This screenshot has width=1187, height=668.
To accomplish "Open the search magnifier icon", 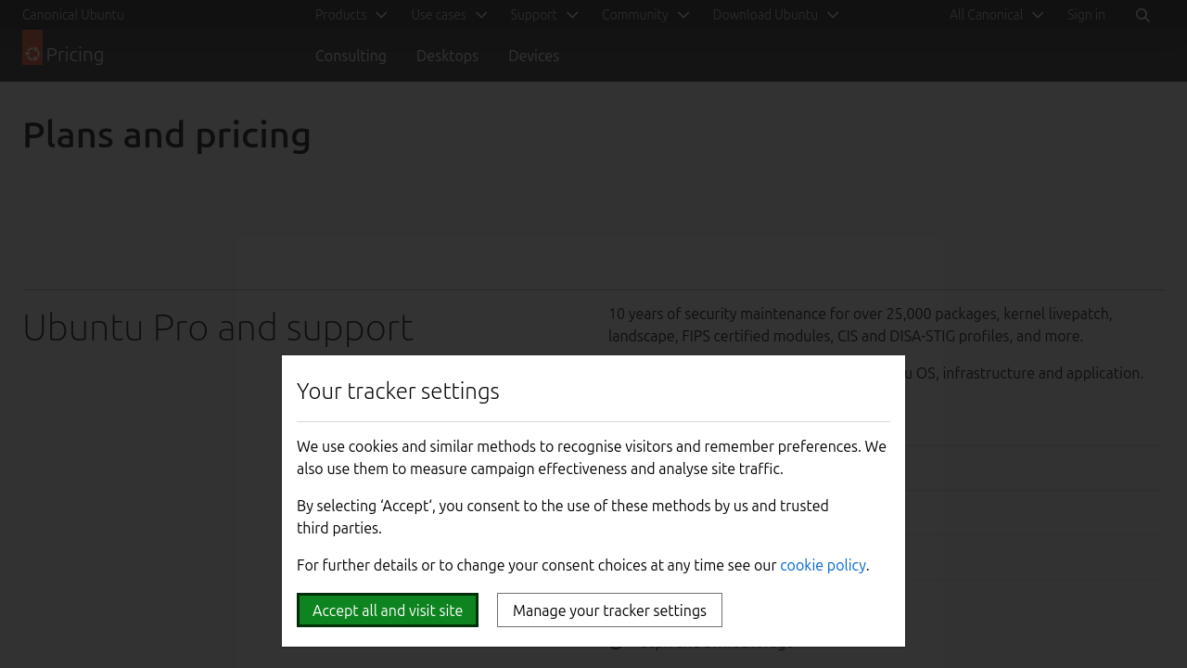I will click(x=1142, y=15).
